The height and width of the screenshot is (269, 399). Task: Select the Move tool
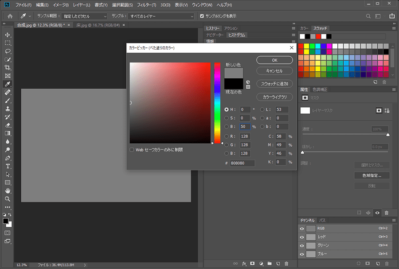tap(8, 35)
